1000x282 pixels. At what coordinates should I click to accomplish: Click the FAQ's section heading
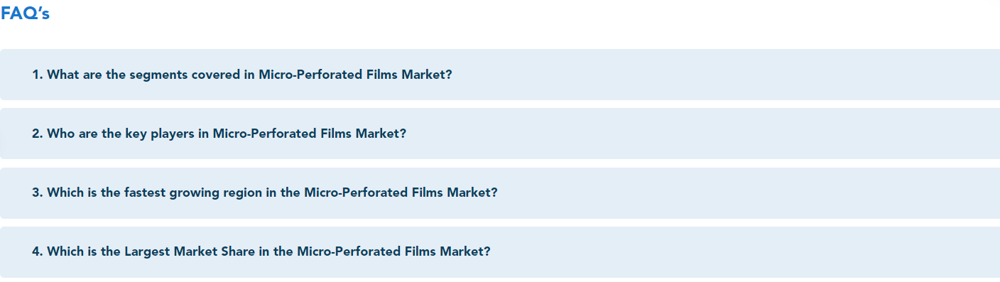click(x=25, y=13)
